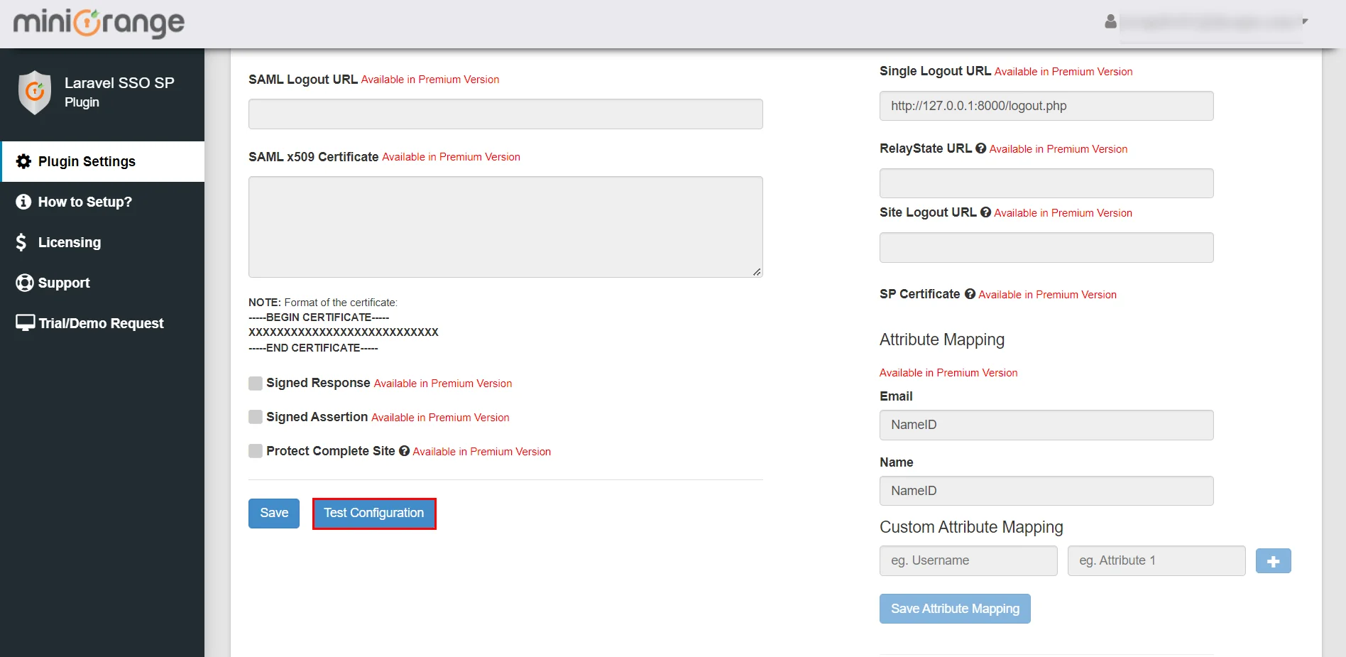The width and height of the screenshot is (1346, 657).
Task: Click the Save button
Action: pos(274,514)
